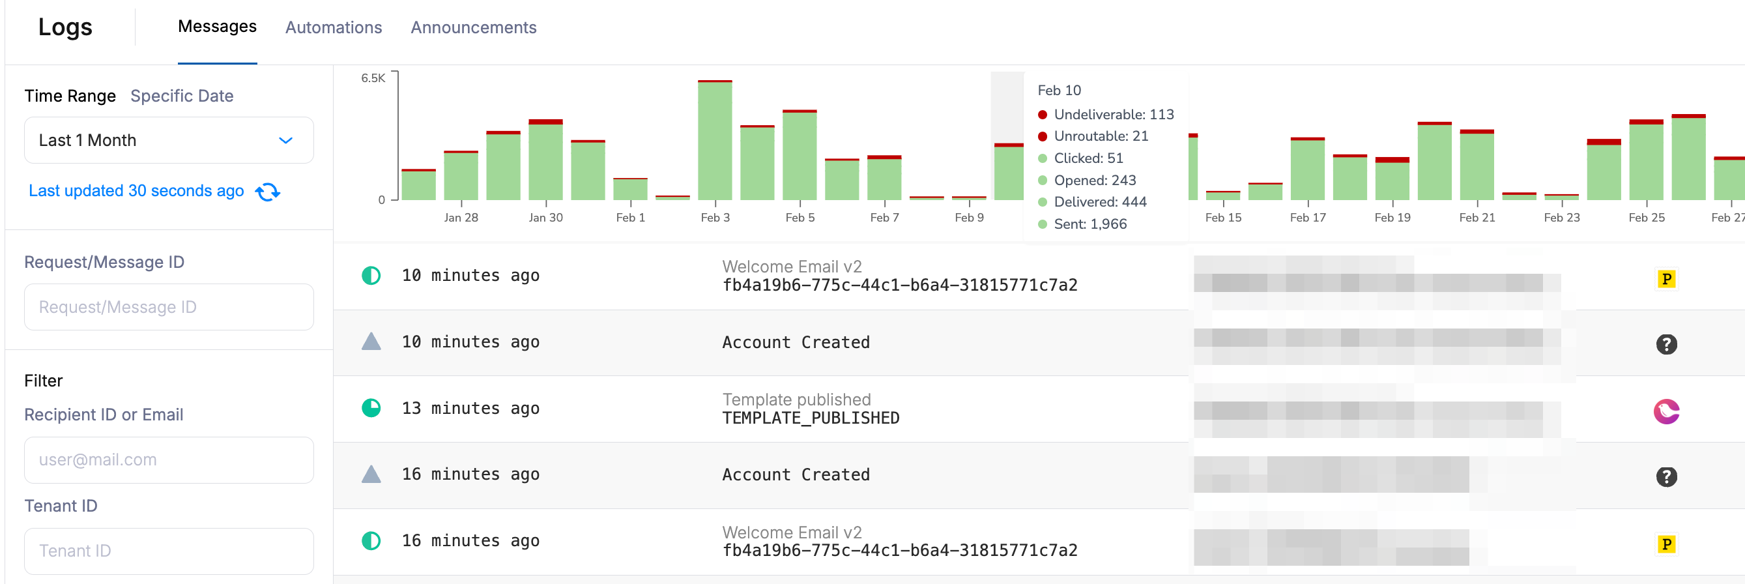This screenshot has width=1745, height=584.
Task: Click the 10 minutes ago Account Created text
Action: pos(796,342)
